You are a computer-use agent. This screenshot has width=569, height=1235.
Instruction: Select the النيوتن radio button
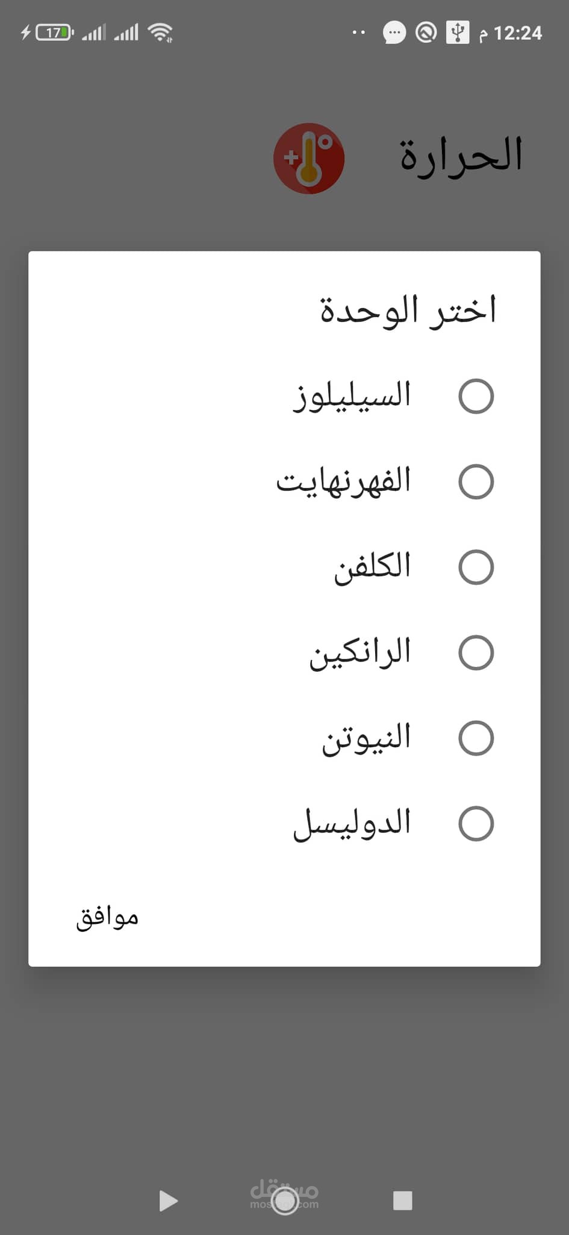[x=476, y=738]
